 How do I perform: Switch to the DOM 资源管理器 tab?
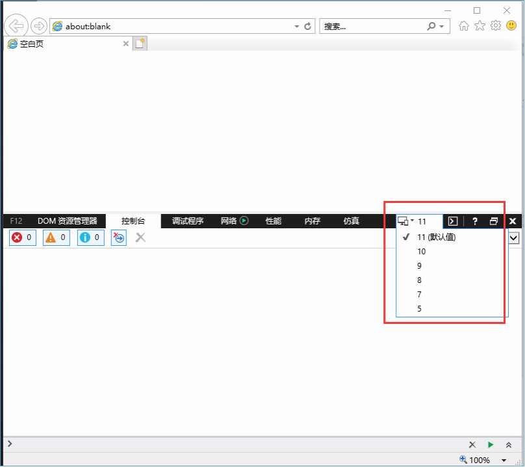pyautogui.click(x=67, y=221)
